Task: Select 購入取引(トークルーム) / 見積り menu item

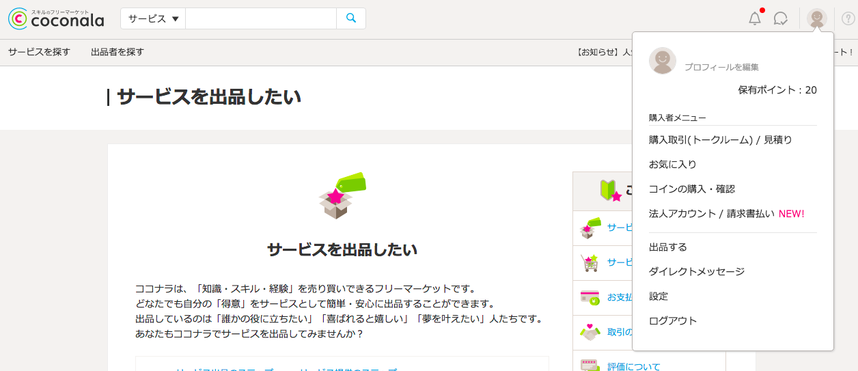Action: (720, 140)
